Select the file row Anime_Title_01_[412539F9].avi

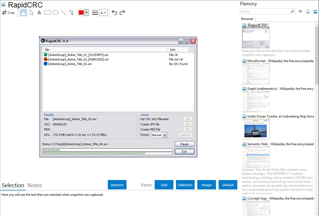point(118,55)
